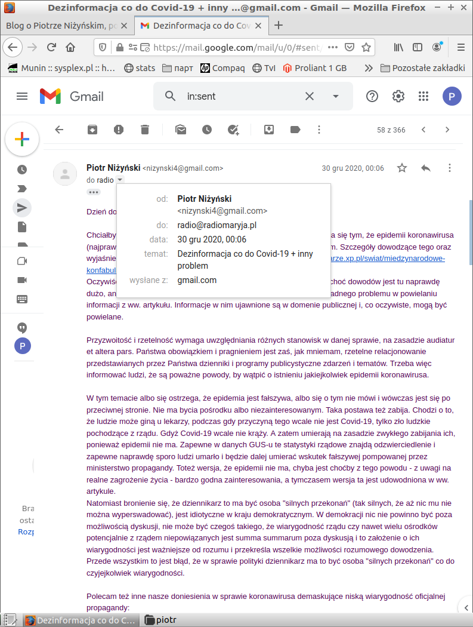
Task: Open page actions three-dots in URL bar
Action: tap(332, 47)
